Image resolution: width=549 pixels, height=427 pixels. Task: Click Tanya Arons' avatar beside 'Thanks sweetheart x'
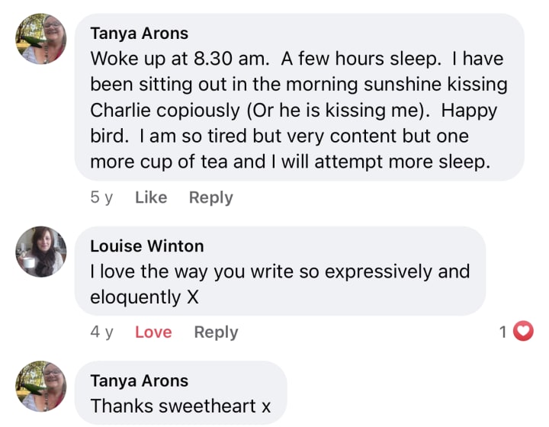[x=41, y=386]
